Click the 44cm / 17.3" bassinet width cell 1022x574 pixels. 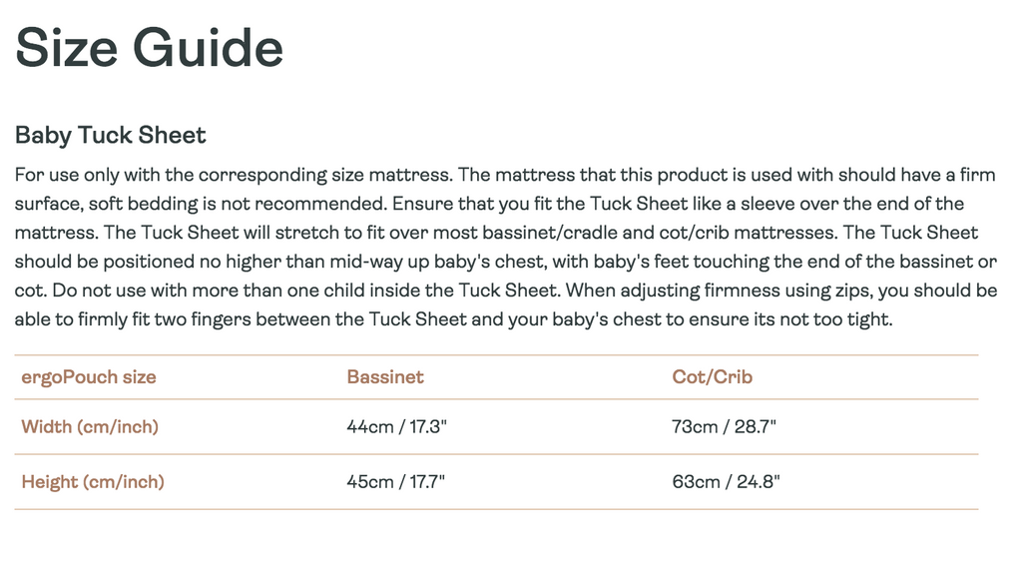point(396,427)
